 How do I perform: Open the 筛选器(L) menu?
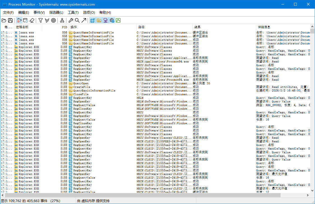pos(56,12)
